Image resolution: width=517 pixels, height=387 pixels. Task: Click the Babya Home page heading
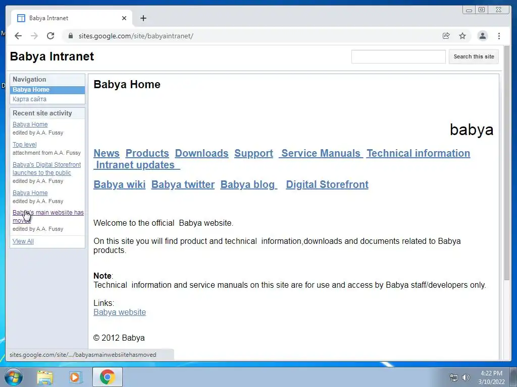[127, 84]
